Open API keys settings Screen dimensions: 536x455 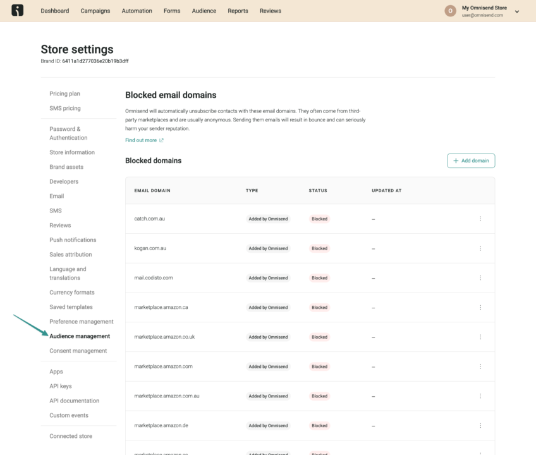(61, 386)
